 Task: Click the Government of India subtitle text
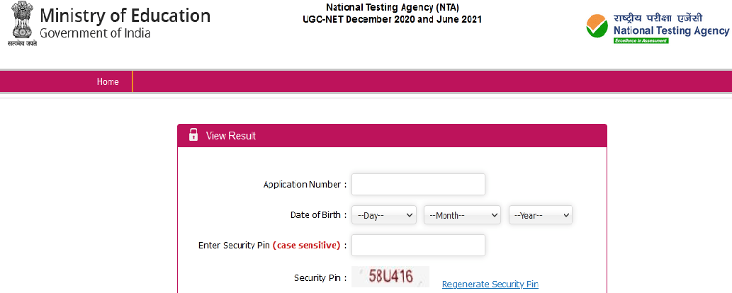(x=95, y=33)
